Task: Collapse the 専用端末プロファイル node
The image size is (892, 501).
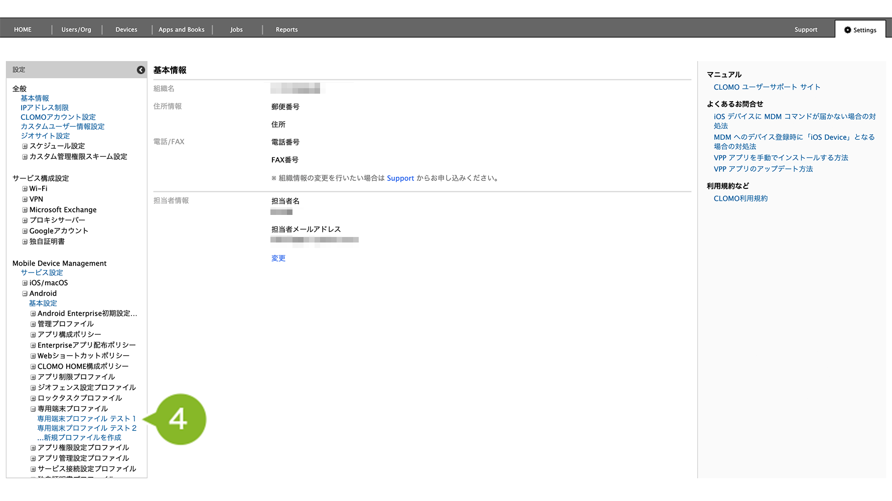Action: point(33,409)
